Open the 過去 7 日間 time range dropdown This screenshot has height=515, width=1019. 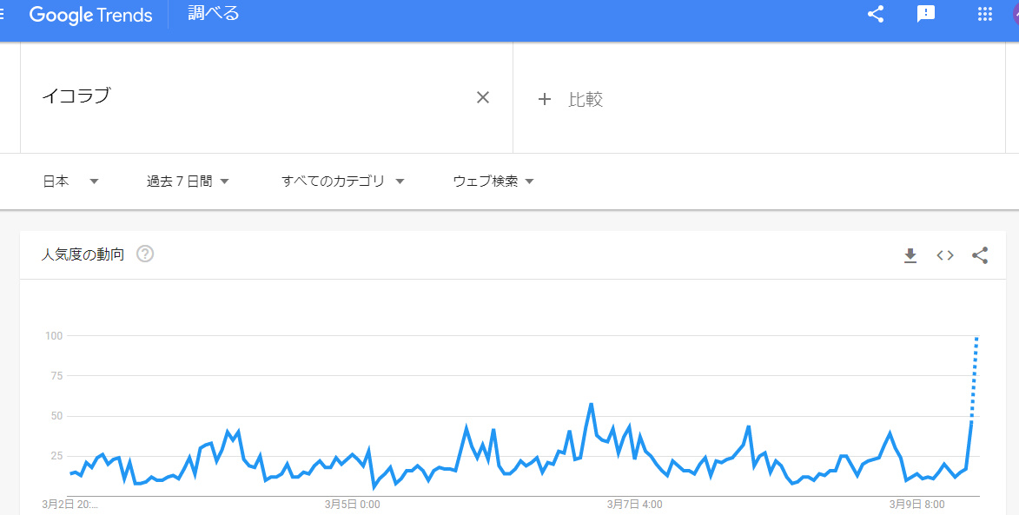[188, 182]
